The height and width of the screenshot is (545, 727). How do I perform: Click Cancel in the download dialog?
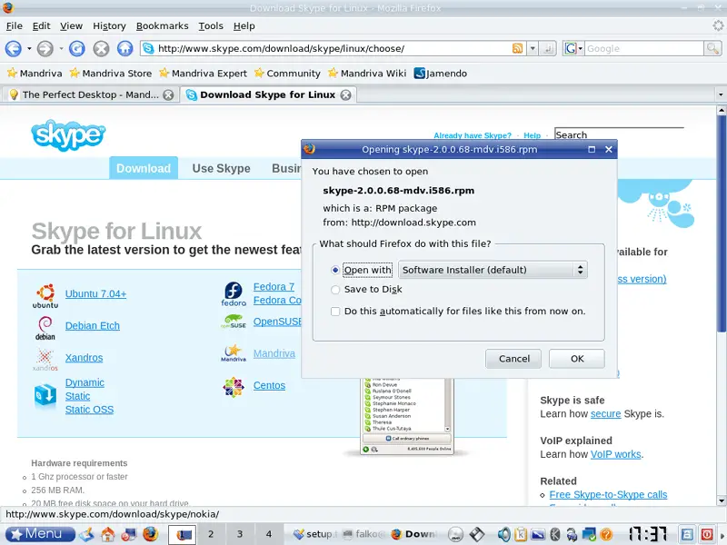click(x=513, y=359)
